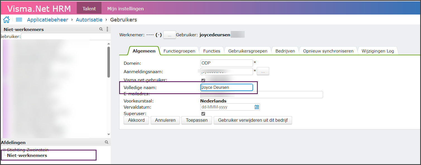Open Mijn instellingen menu
Screen dimensions: 421x165
tap(126, 9)
